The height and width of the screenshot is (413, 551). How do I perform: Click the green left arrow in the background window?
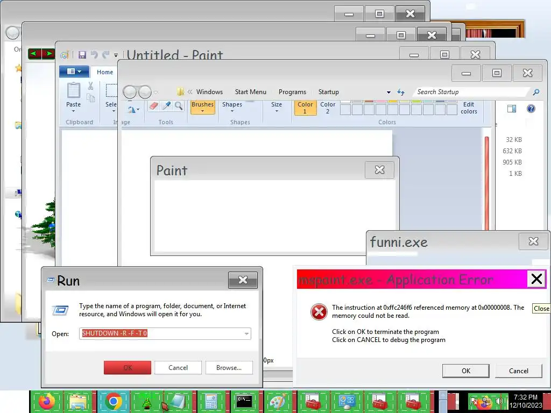click(34, 54)
